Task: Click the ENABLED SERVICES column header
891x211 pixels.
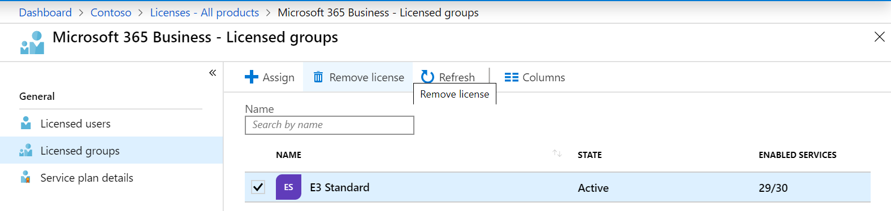Action: pyautogui.click(x=798, y=155)
